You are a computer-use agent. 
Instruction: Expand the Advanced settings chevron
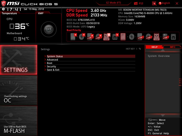[45, 60]
